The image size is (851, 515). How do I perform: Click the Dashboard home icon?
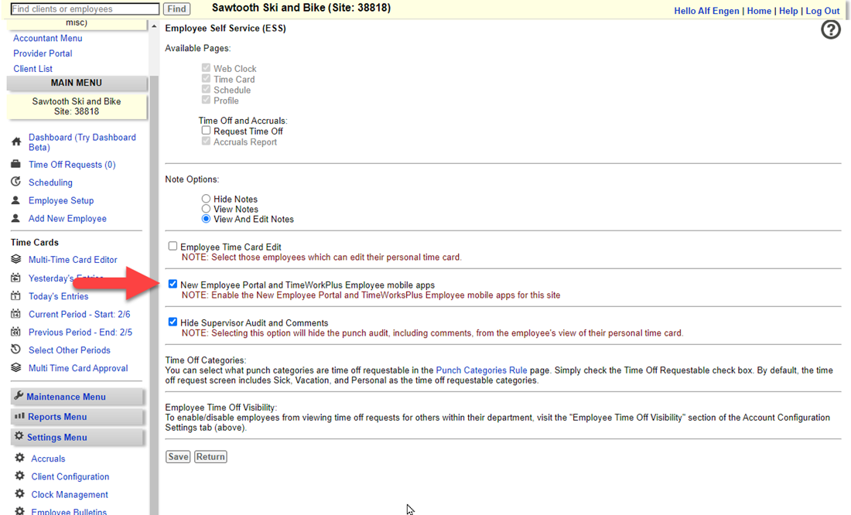16,142
